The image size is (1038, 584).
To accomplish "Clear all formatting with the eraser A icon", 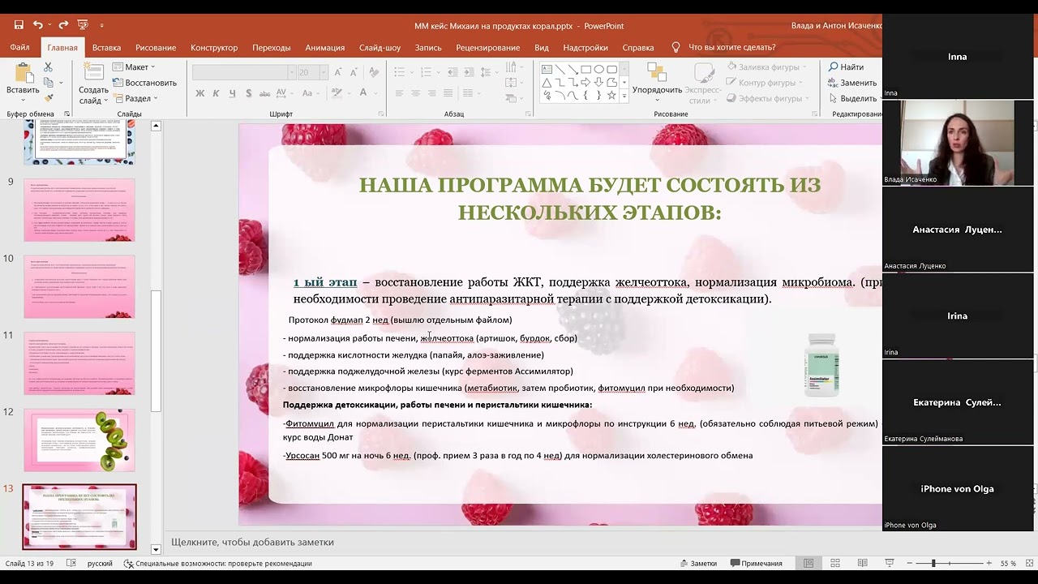I will click(375, 72).
